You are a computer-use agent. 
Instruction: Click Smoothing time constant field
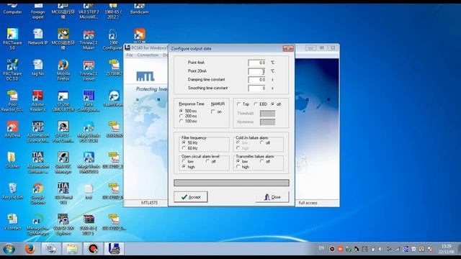click(x=256, y=88)
